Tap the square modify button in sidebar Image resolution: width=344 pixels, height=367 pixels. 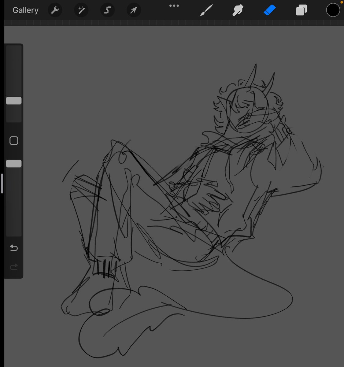point(14,141)
